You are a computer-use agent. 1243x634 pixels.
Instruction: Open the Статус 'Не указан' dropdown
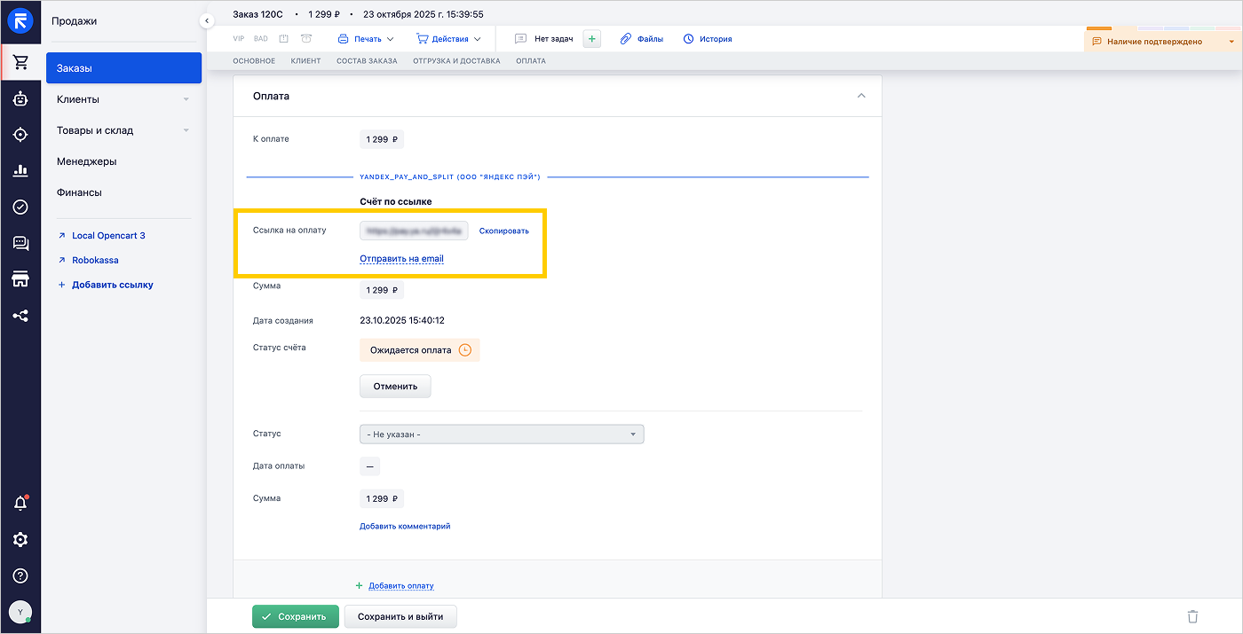click(x=502, y=434)
